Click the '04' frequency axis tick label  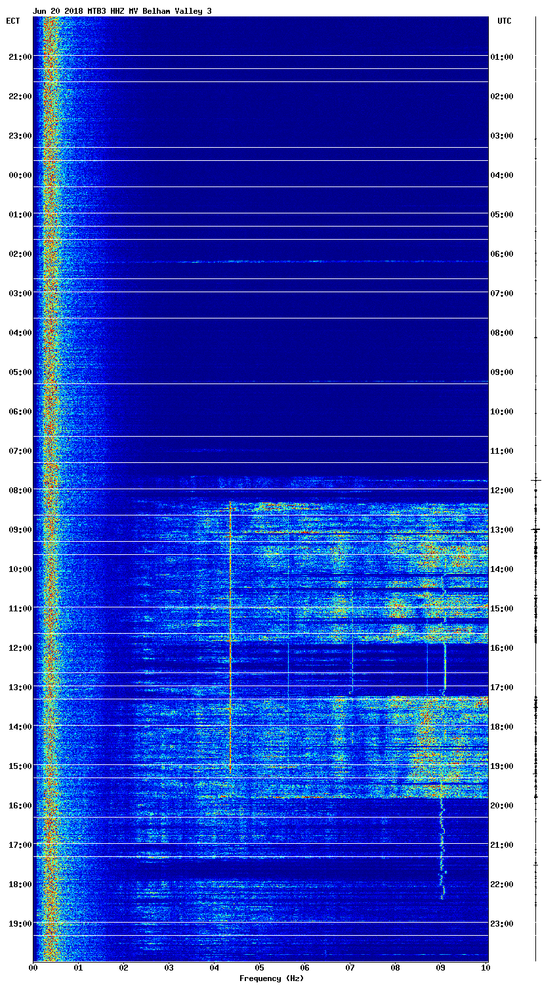click(x=214, y=968)
